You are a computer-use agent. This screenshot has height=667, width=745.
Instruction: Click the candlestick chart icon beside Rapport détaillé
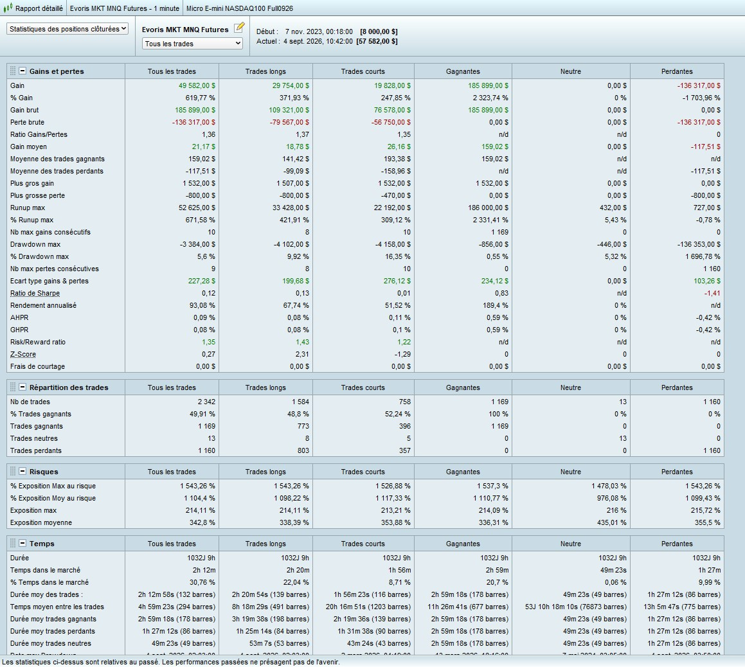tap(8, 8)
